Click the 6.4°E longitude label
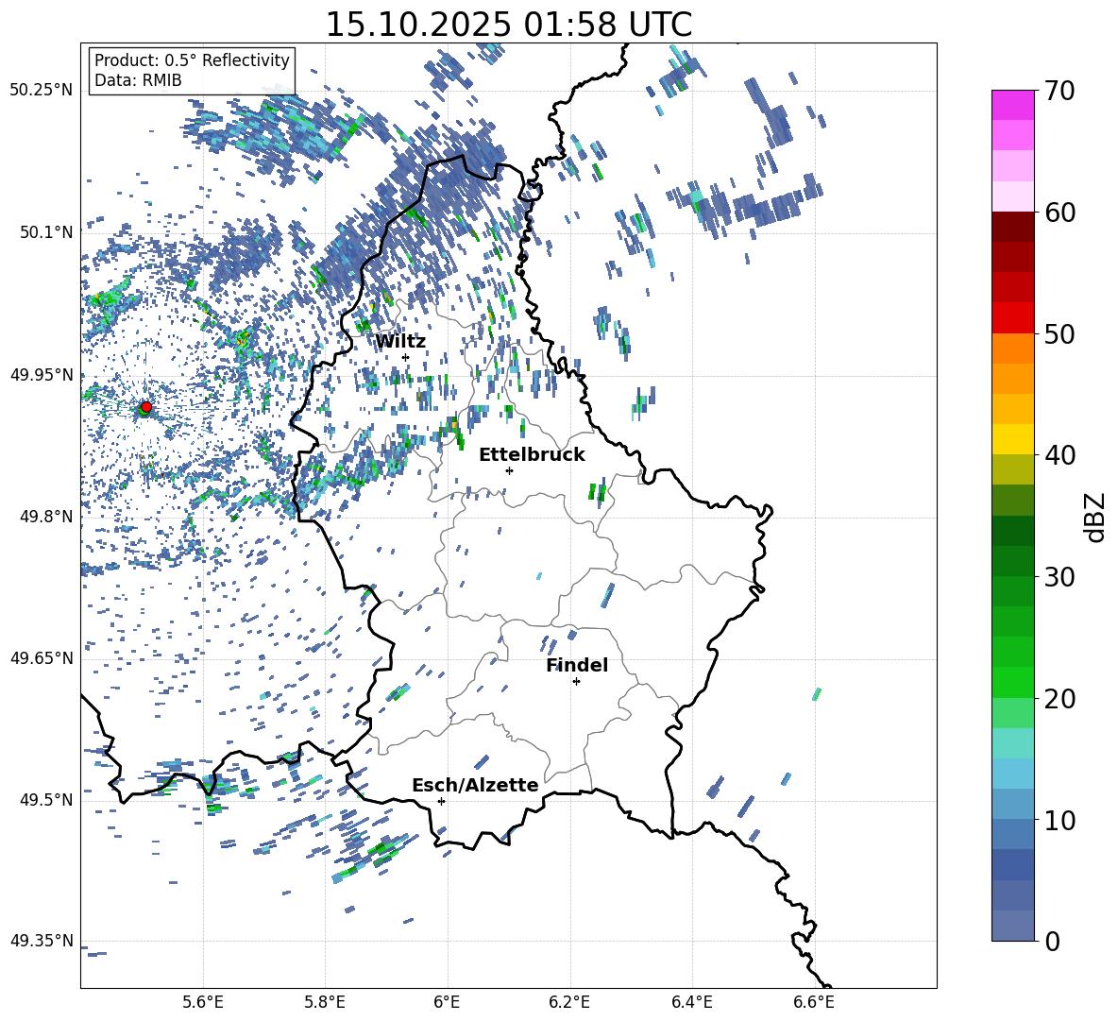This screenshot has height=1021, width=1118. (691, 1002)
